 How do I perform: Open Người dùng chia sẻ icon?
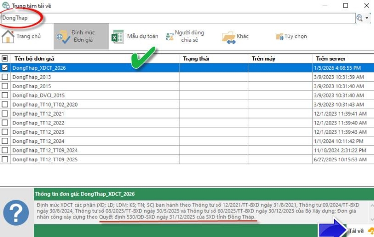tap(170, 36)
